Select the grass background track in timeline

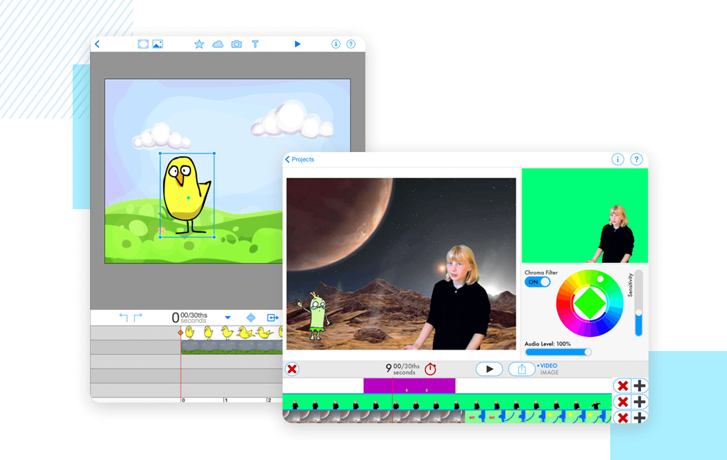232,347
